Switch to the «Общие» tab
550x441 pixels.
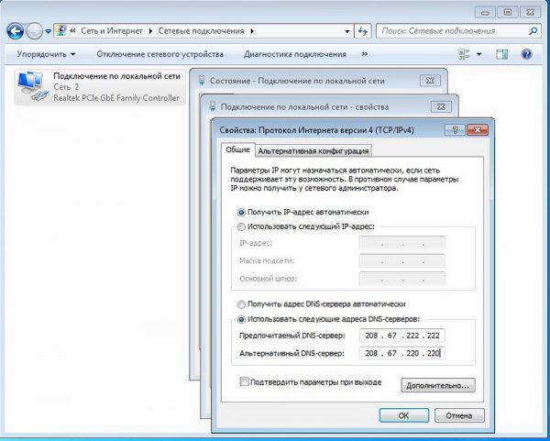[x=237, y=149]
